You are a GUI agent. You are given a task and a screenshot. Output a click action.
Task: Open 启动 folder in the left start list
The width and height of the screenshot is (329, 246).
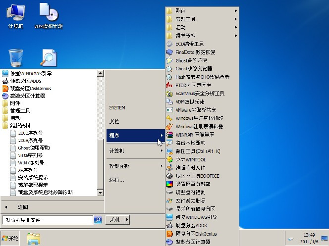tap(49, 118)
